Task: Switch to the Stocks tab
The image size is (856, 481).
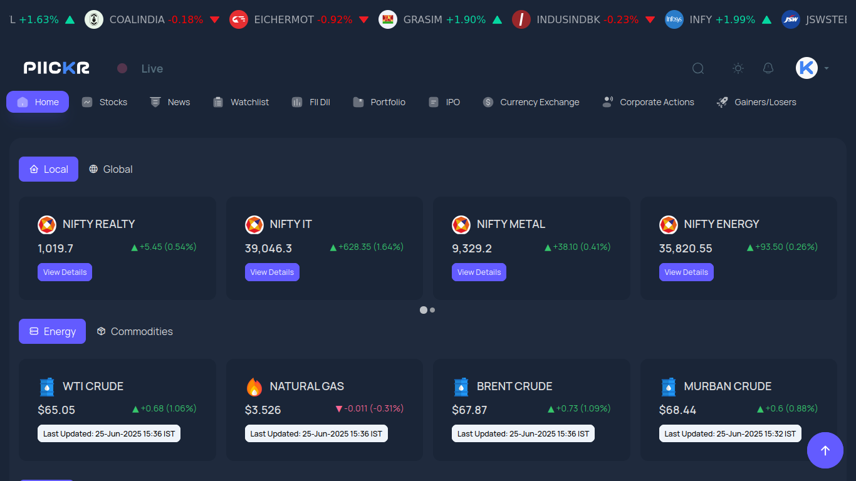Action: 105,101
